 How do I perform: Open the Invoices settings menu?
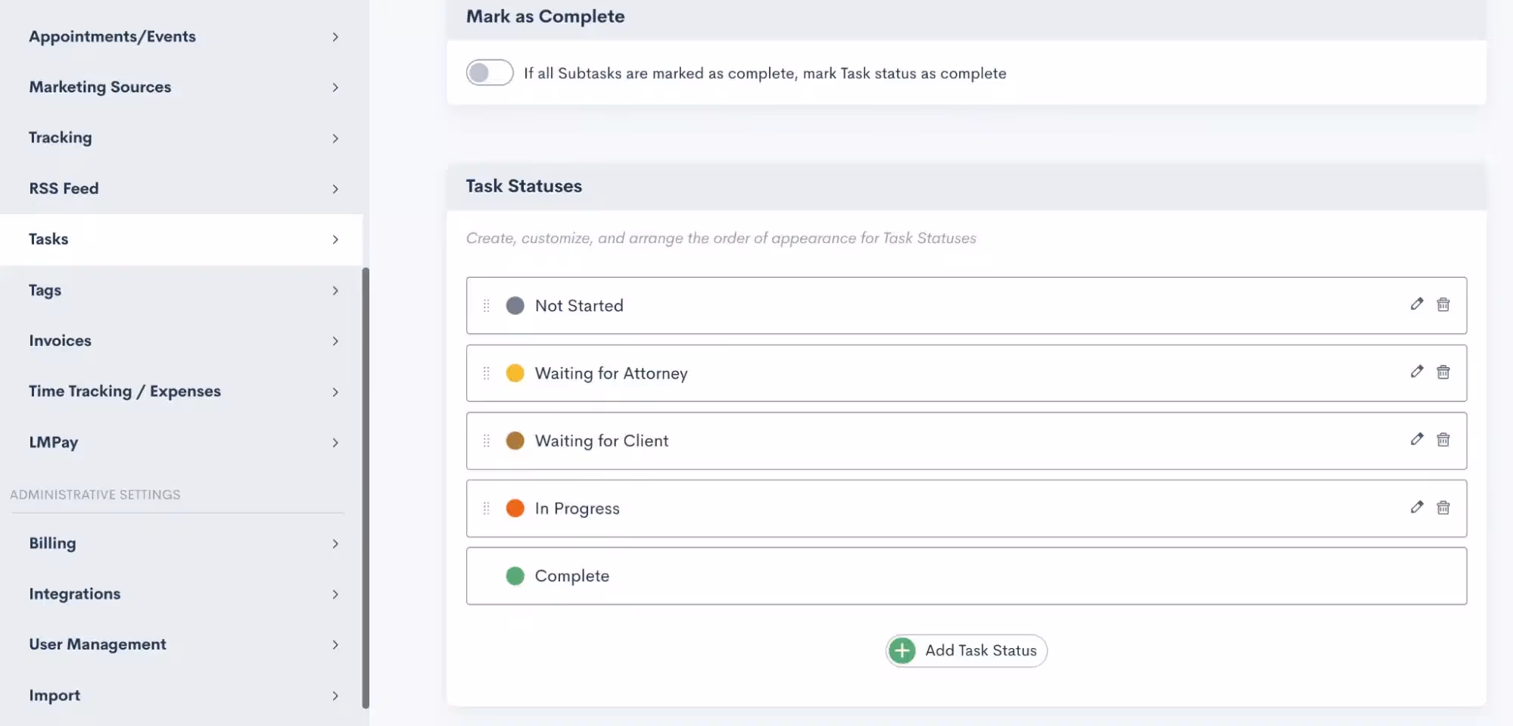tap(61, 341)
